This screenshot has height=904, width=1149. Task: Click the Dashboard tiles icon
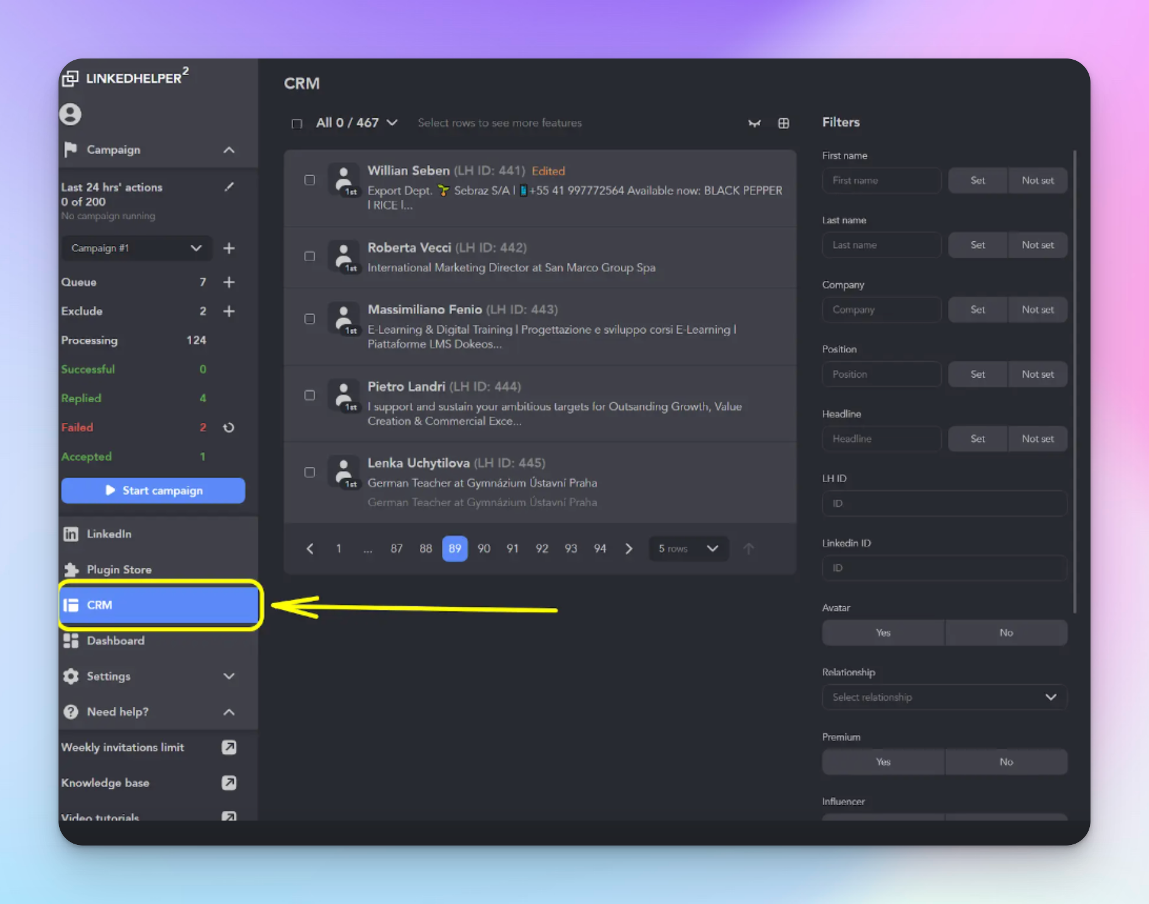tap(71, 641)
